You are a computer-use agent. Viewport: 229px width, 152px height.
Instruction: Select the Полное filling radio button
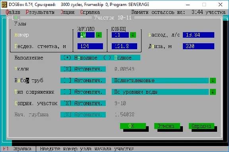click(x=118, y=58)
